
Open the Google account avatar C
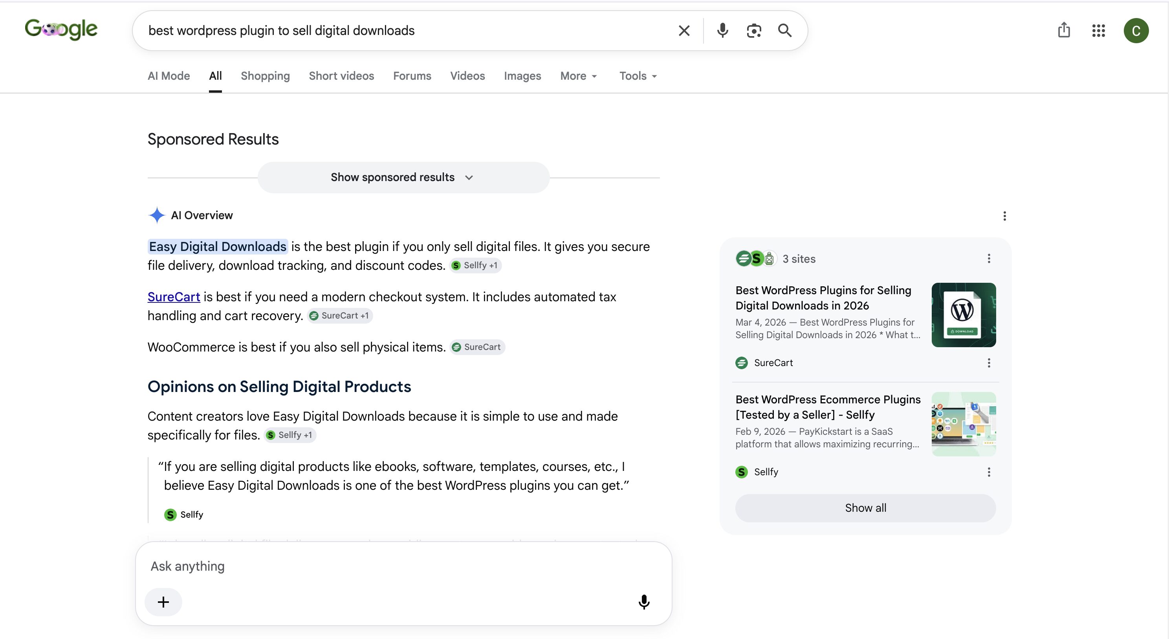coord(1136,30)
